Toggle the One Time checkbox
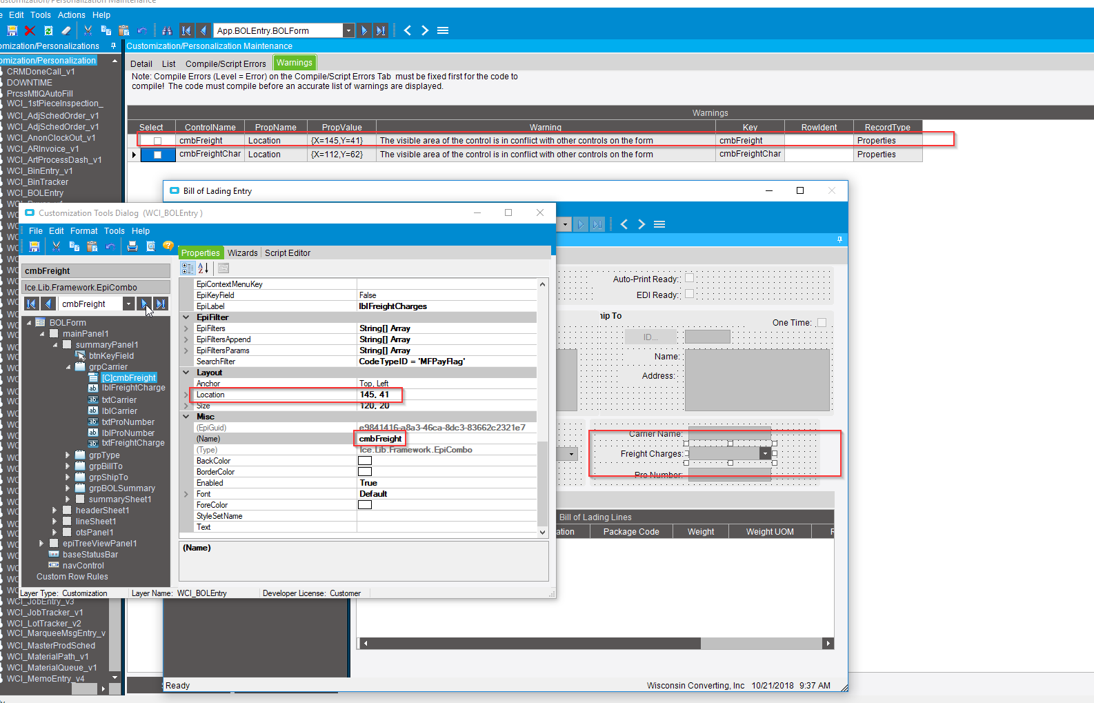This screenshot has height=703, width=1094. click(822, 323)
